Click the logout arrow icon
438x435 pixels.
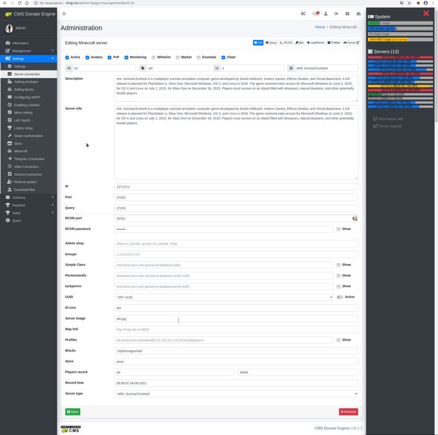coord(336,14)
